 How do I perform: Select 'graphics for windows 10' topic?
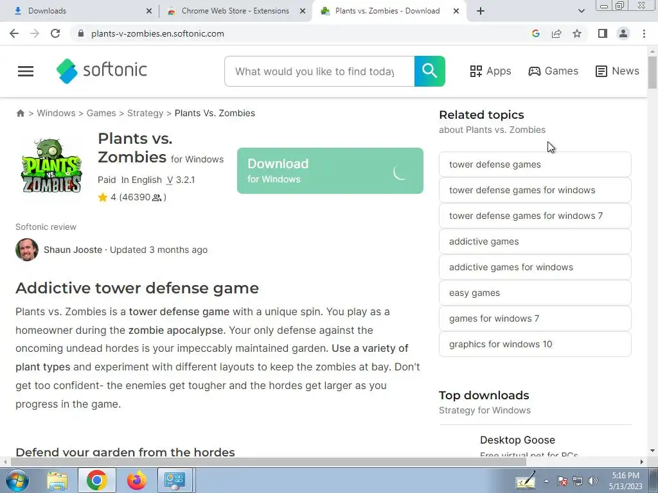tap(535, 344)
